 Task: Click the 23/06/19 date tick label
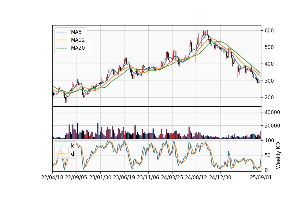(124, 178)
